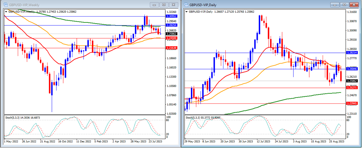This screenshot has width=362, height=148.
Task: Click the 1.24500 red price label
Action: tap(171, 38)
